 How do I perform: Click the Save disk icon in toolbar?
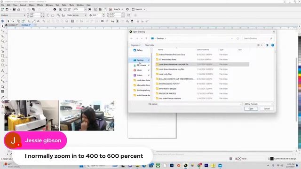click(x=14, y=9)
